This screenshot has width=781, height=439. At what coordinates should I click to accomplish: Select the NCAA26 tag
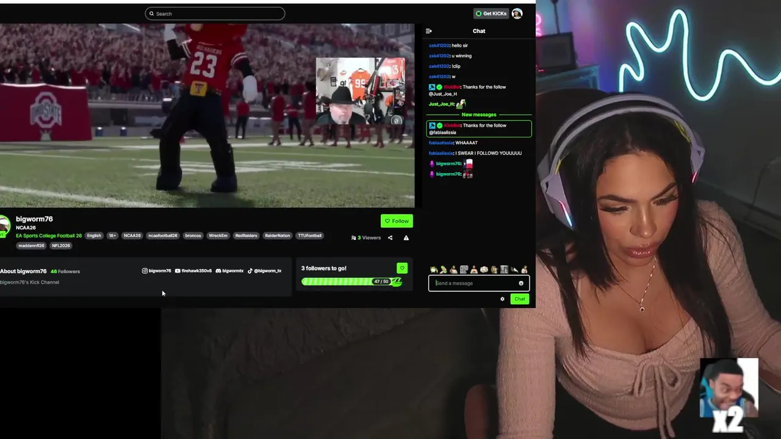tap(132, 235)
